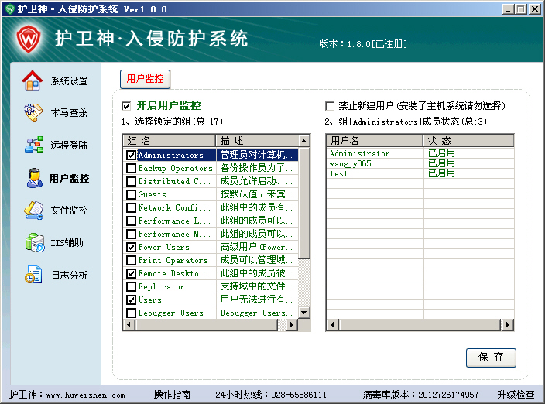Select the test user row
The height and width of the screenshot is (404, 545).
click(x=420, y=173)
